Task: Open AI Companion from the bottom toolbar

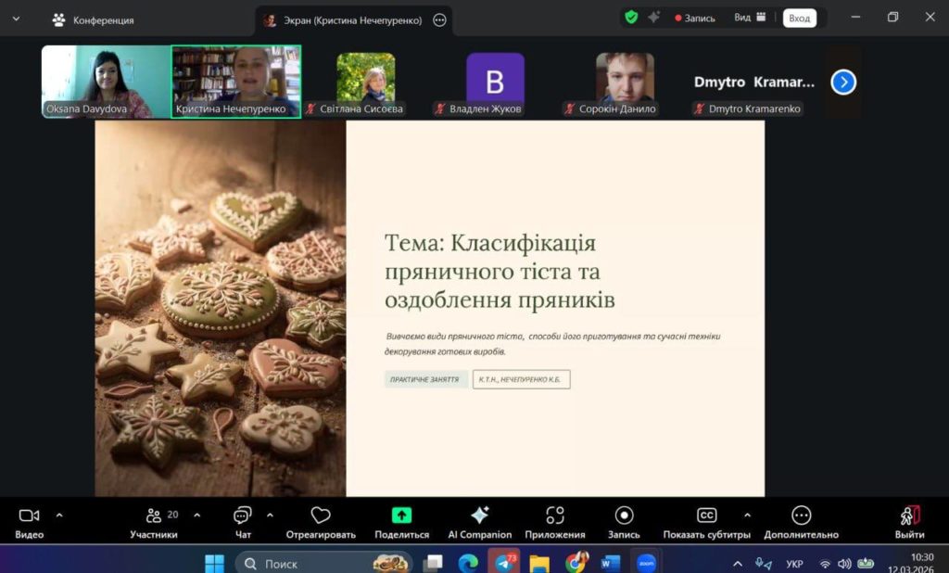Action: [479, 516]
